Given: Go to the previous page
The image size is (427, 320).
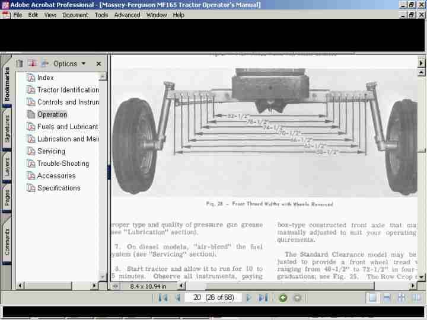Looking at the screenshot, I should pyautogui.click(x=178, y=297).
